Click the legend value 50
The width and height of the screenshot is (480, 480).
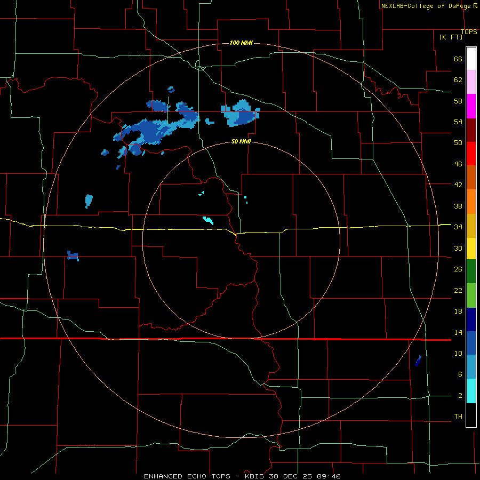point(458,143)
